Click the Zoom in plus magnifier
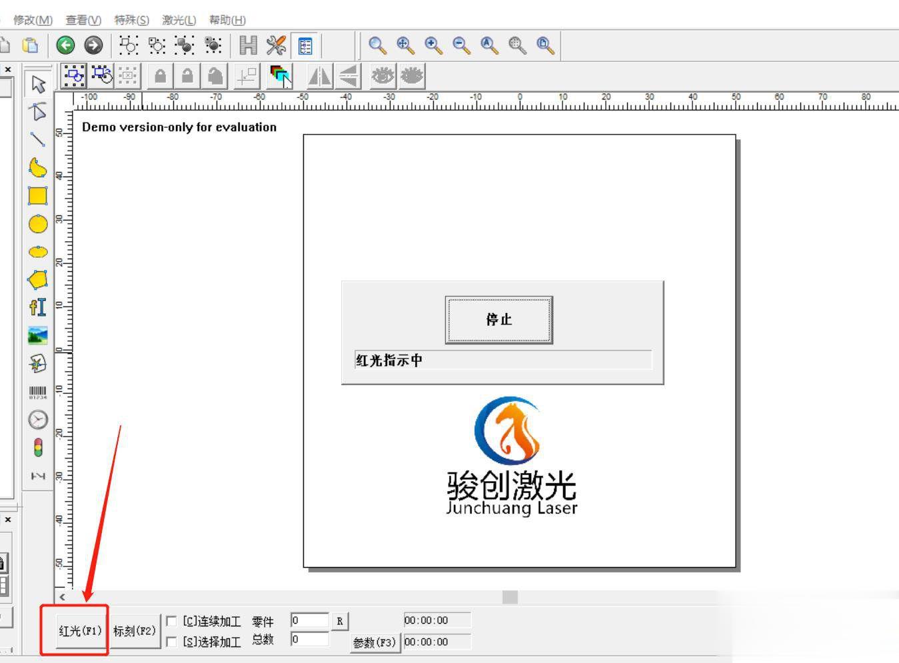 433,45
